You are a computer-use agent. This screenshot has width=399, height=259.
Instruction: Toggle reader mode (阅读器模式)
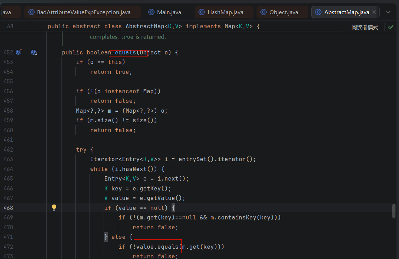(365, 27)
